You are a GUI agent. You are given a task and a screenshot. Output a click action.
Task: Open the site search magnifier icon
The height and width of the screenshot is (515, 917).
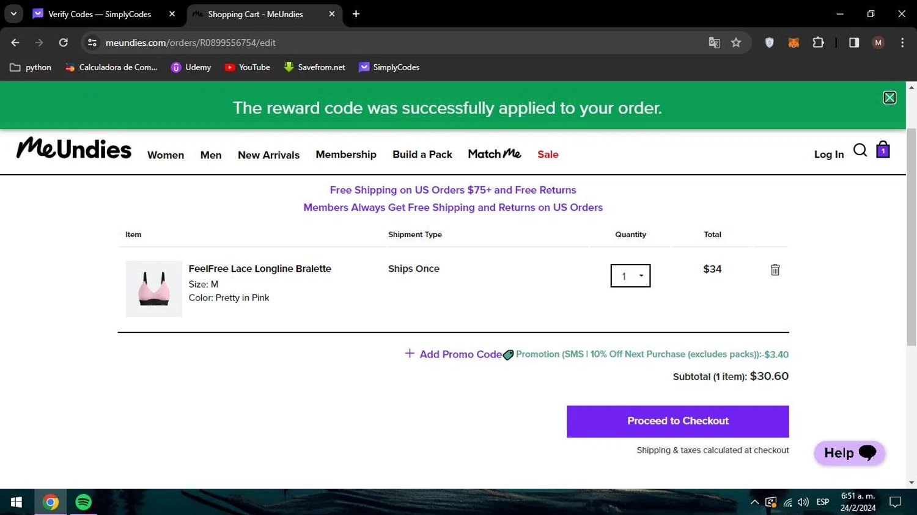[860, 150]
